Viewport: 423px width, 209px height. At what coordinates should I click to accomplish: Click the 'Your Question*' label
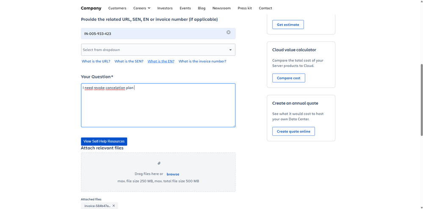click(97, 77)
